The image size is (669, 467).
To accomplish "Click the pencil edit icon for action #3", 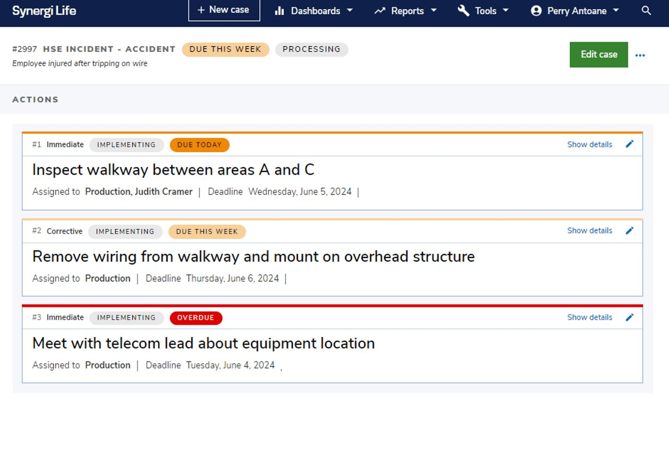I will coord(630,317).
